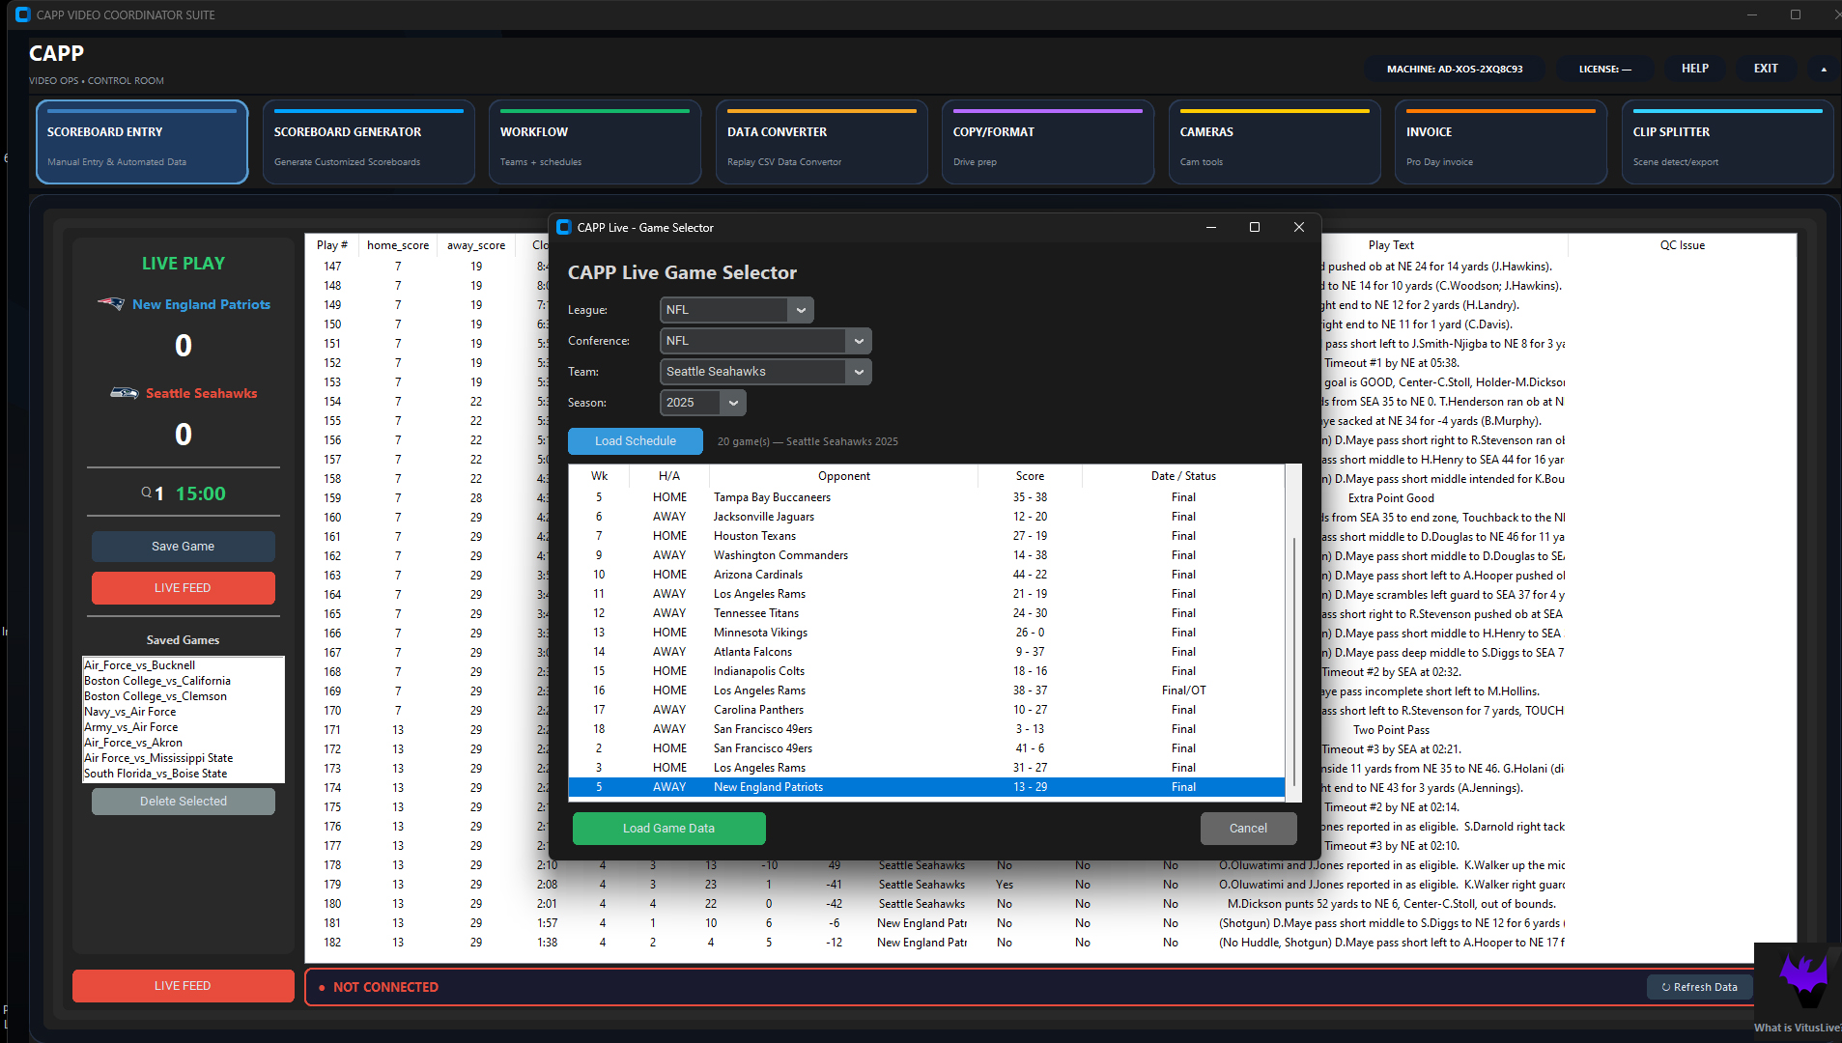1842x1043 pixels.
Task: Click the Seattle Seahawks team logo
Action: point(125,393)
